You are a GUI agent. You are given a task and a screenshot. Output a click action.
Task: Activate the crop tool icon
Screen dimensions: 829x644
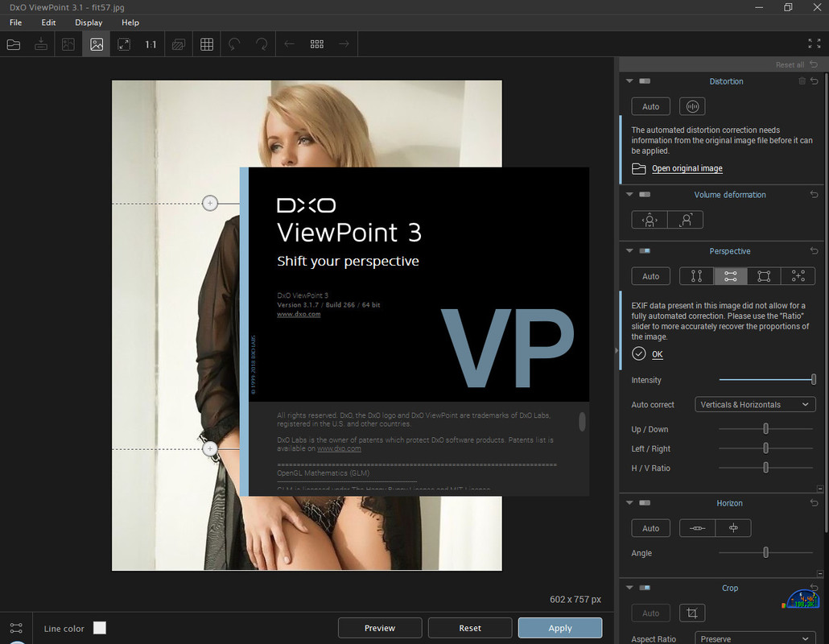click(692, 613)
